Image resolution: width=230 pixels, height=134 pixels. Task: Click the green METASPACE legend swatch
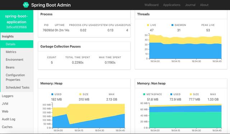(x=144, y=94)
